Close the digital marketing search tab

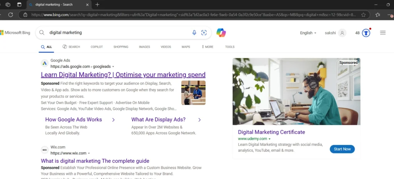(87, 5)
